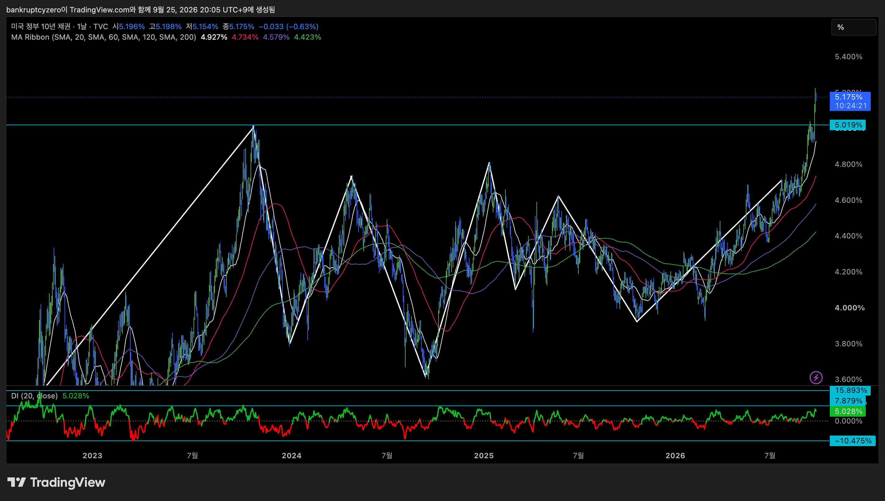Click the 15.893% indicator level label

coord(850,390)
